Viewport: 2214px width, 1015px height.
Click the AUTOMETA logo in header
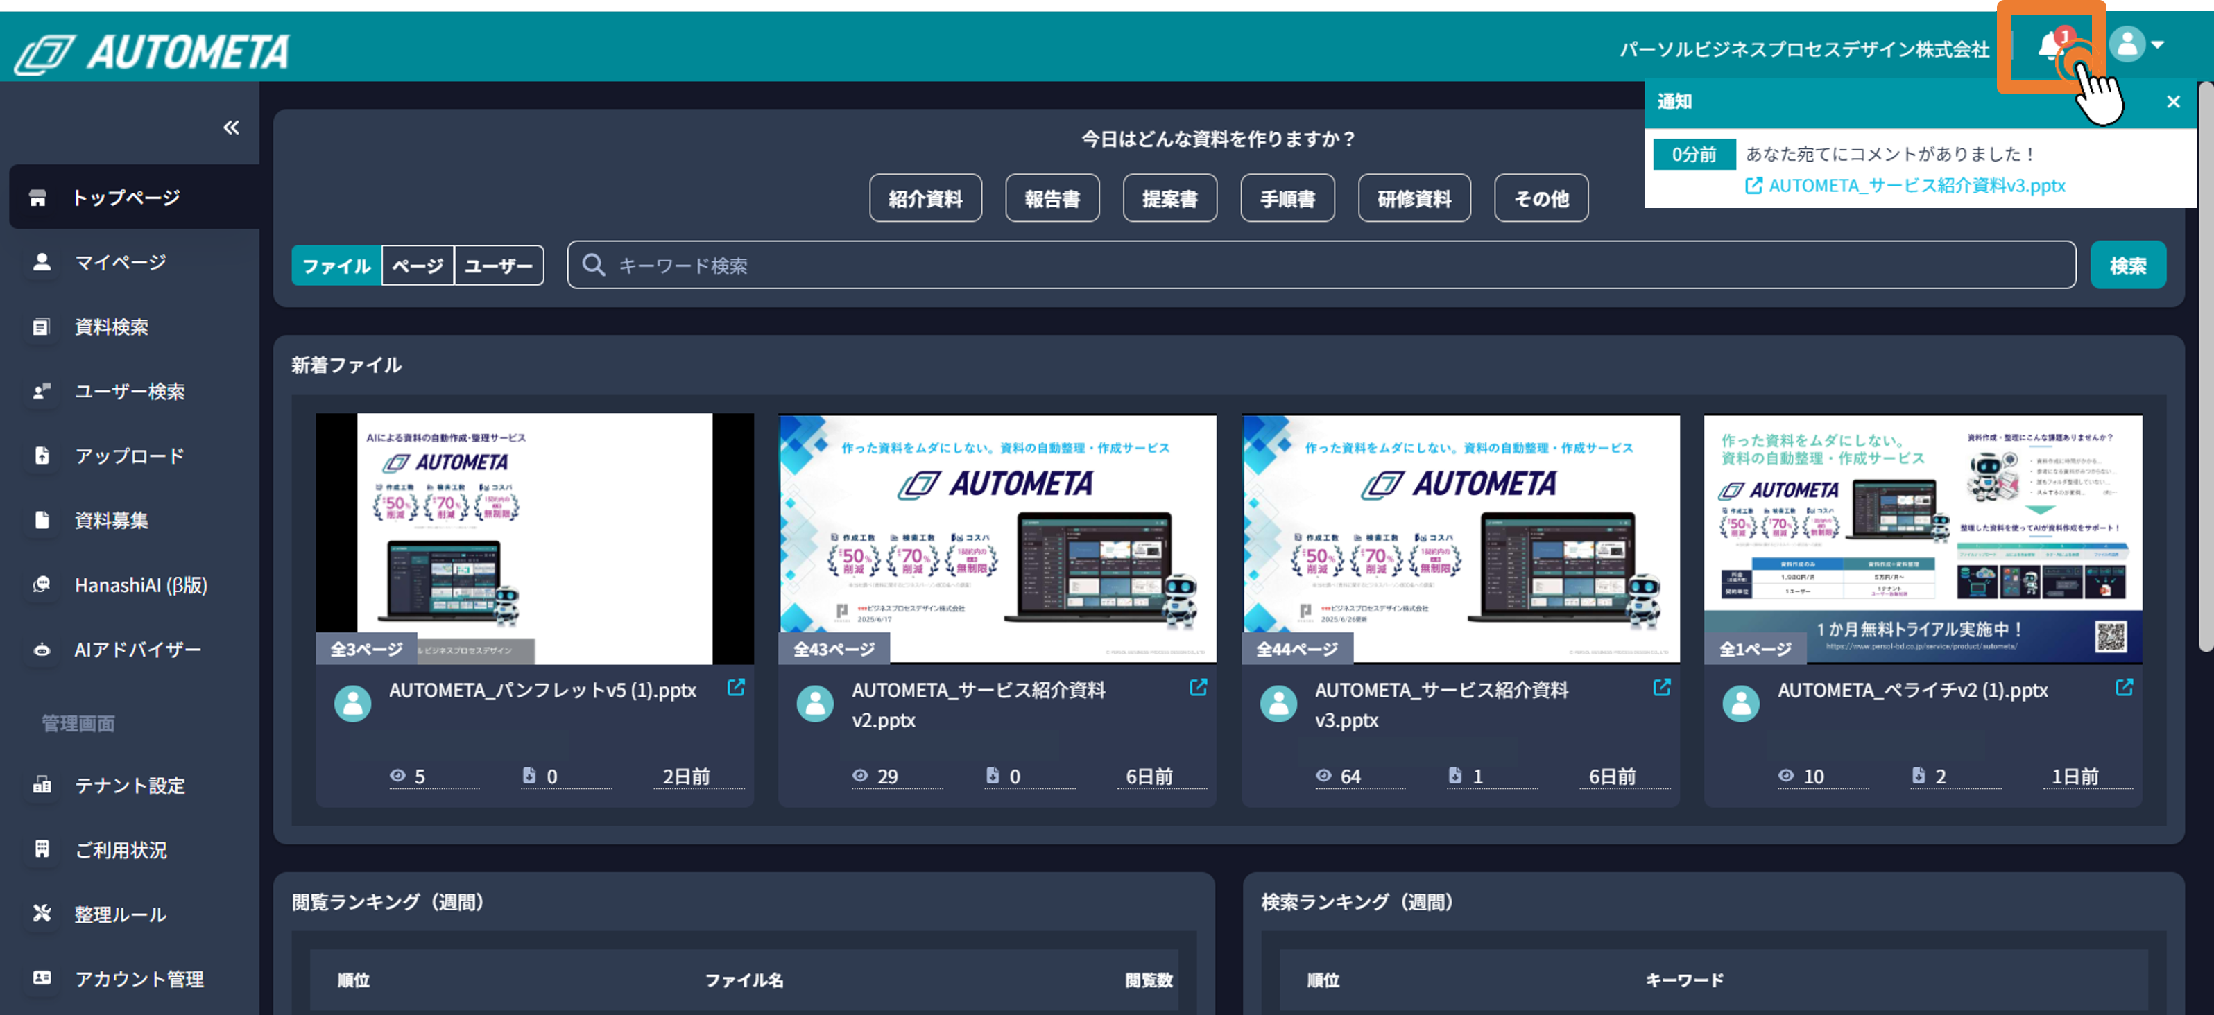pyautogui.click(x=152, y=53)
